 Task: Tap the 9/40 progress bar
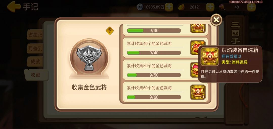[x=154, y=53]
